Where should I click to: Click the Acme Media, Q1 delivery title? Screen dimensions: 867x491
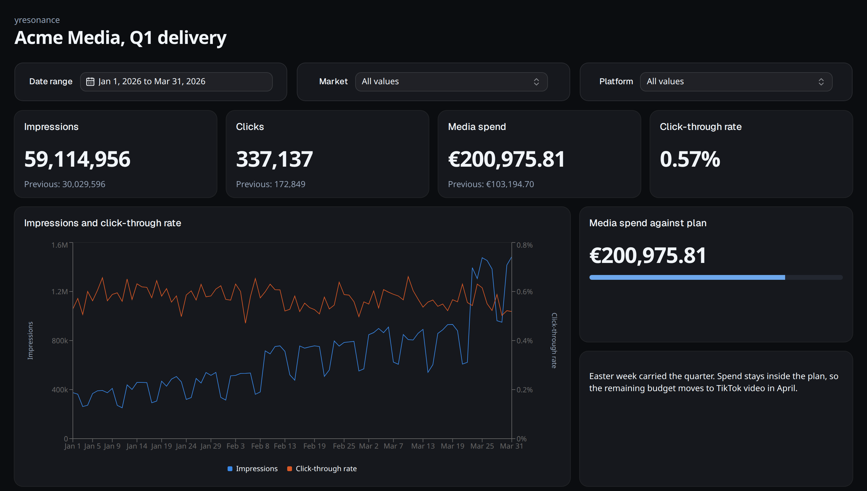tap(120, 37)
